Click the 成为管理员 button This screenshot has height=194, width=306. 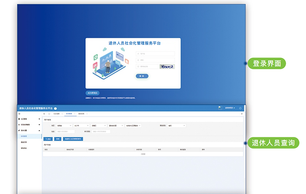coord(93,93)
